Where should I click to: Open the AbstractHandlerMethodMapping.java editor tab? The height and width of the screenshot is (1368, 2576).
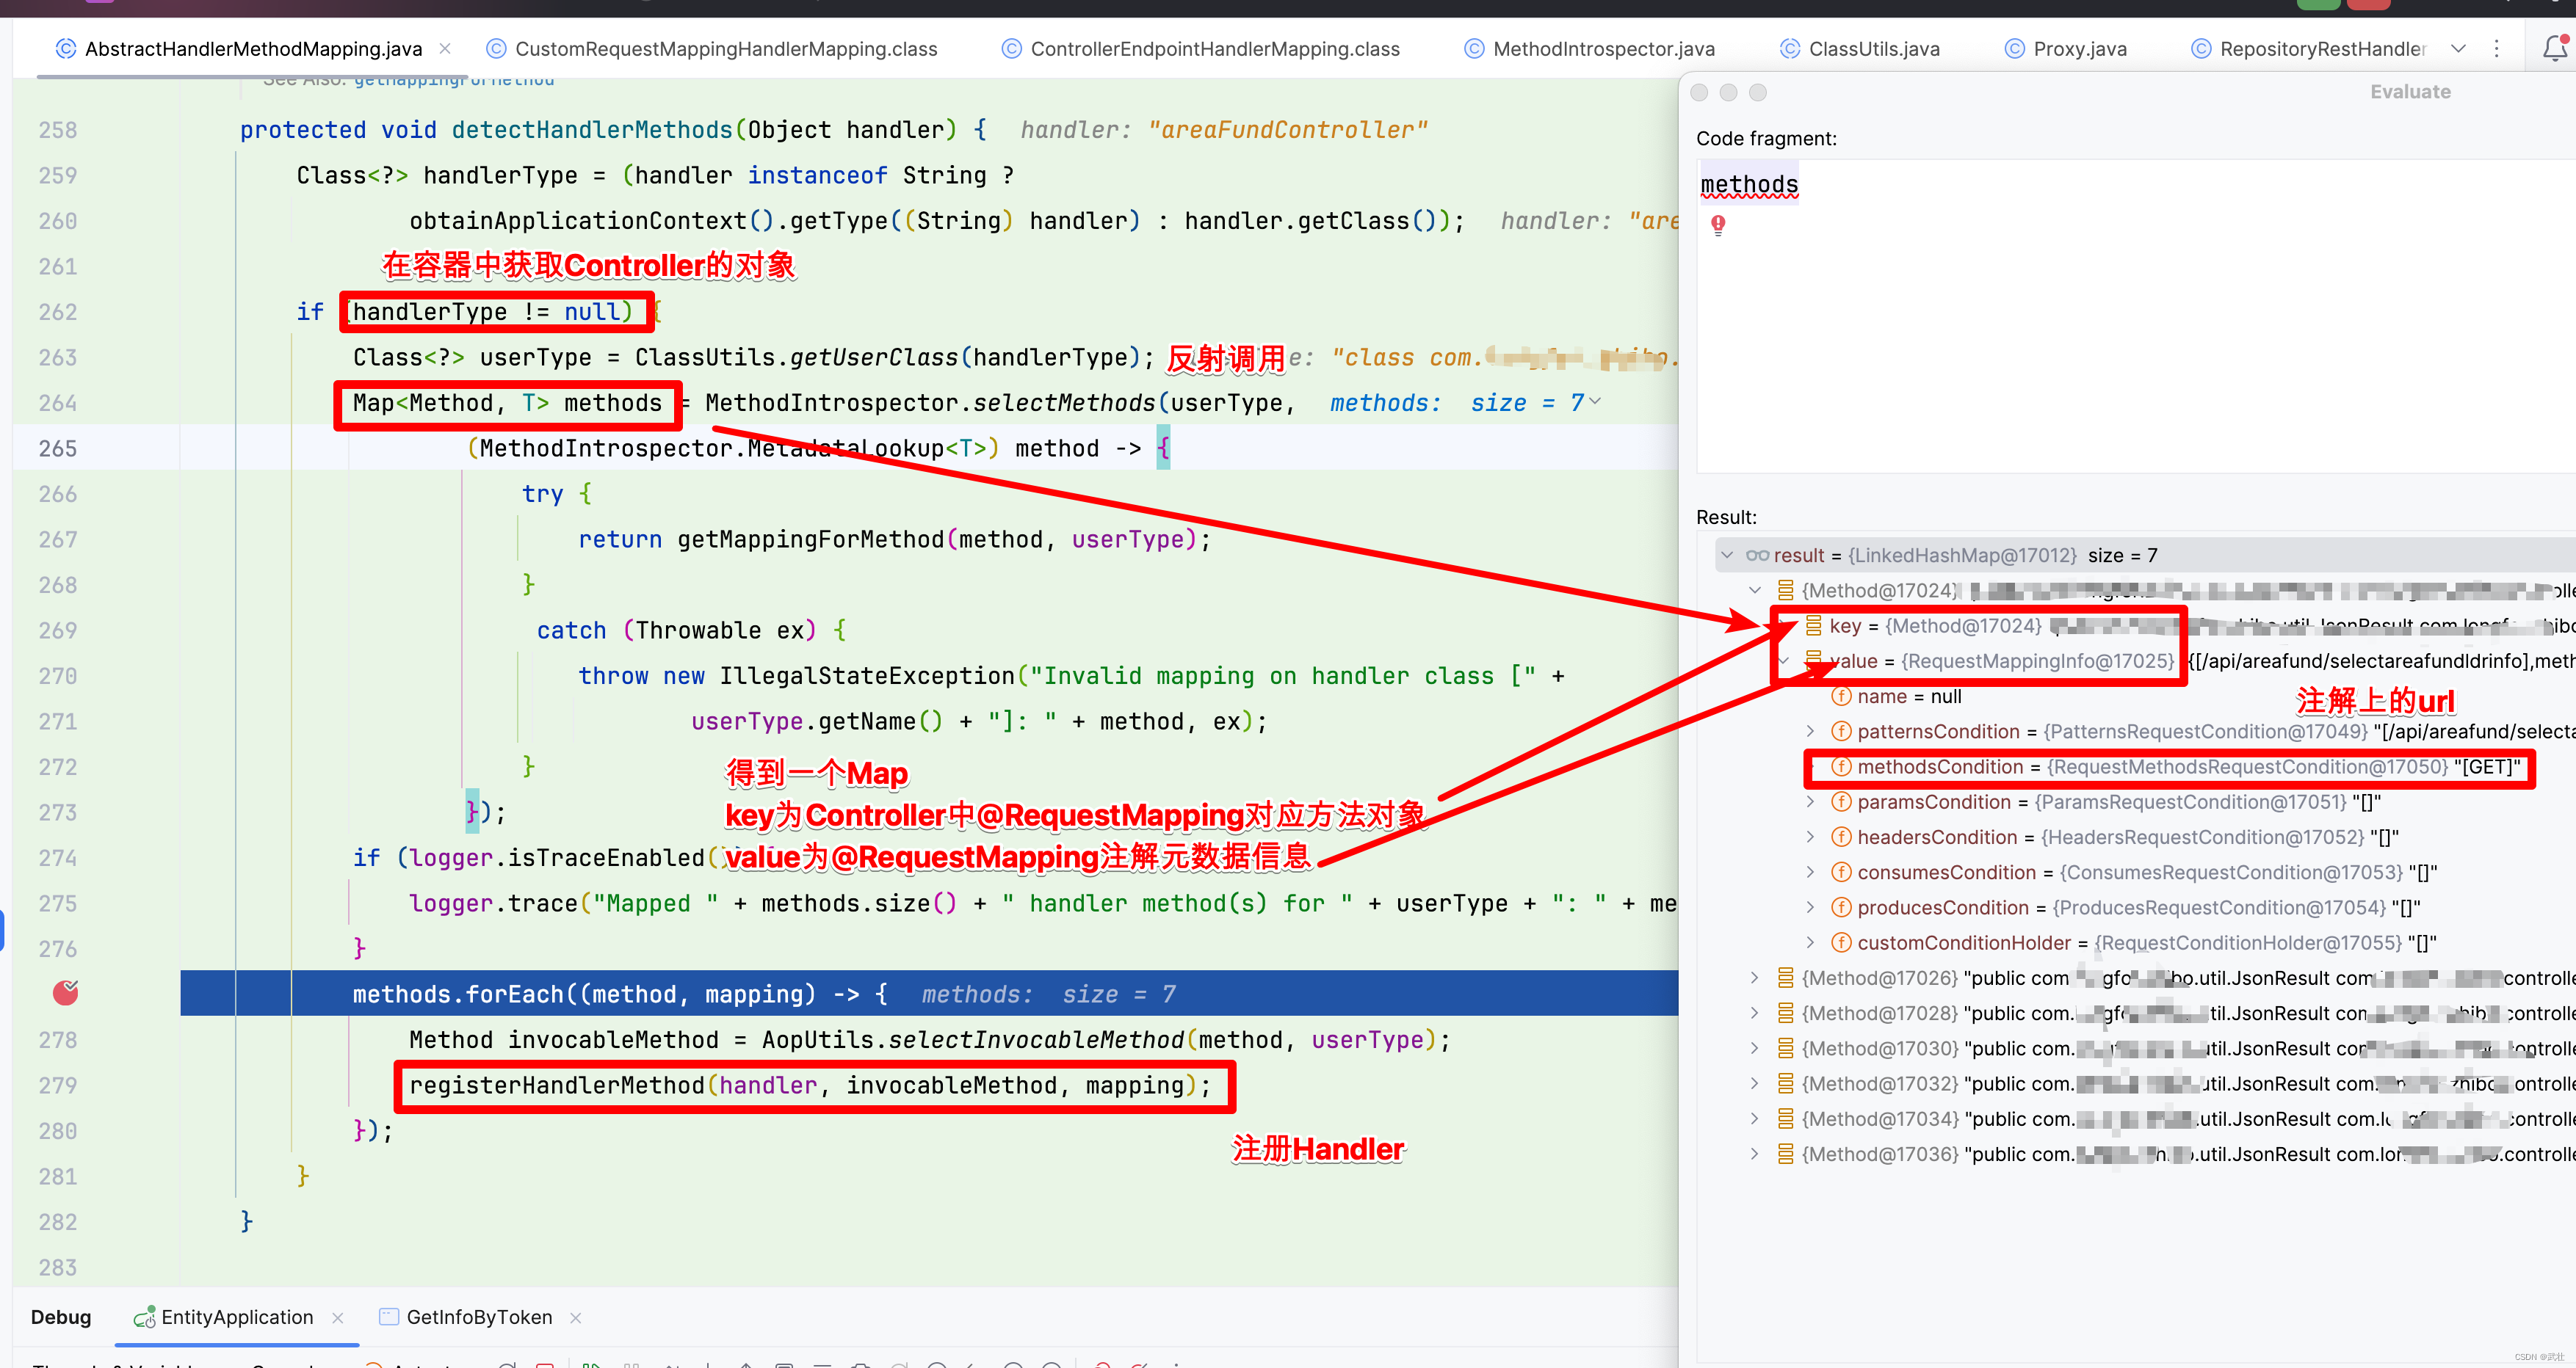pos(253,49)
